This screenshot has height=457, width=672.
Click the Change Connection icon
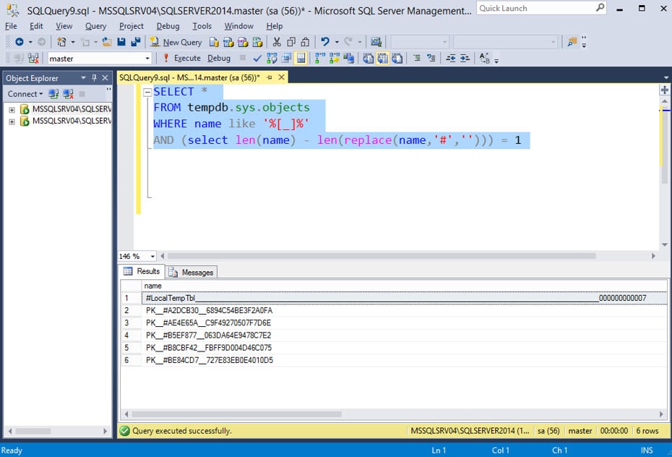pyautogui.click(x=33, y=58)
